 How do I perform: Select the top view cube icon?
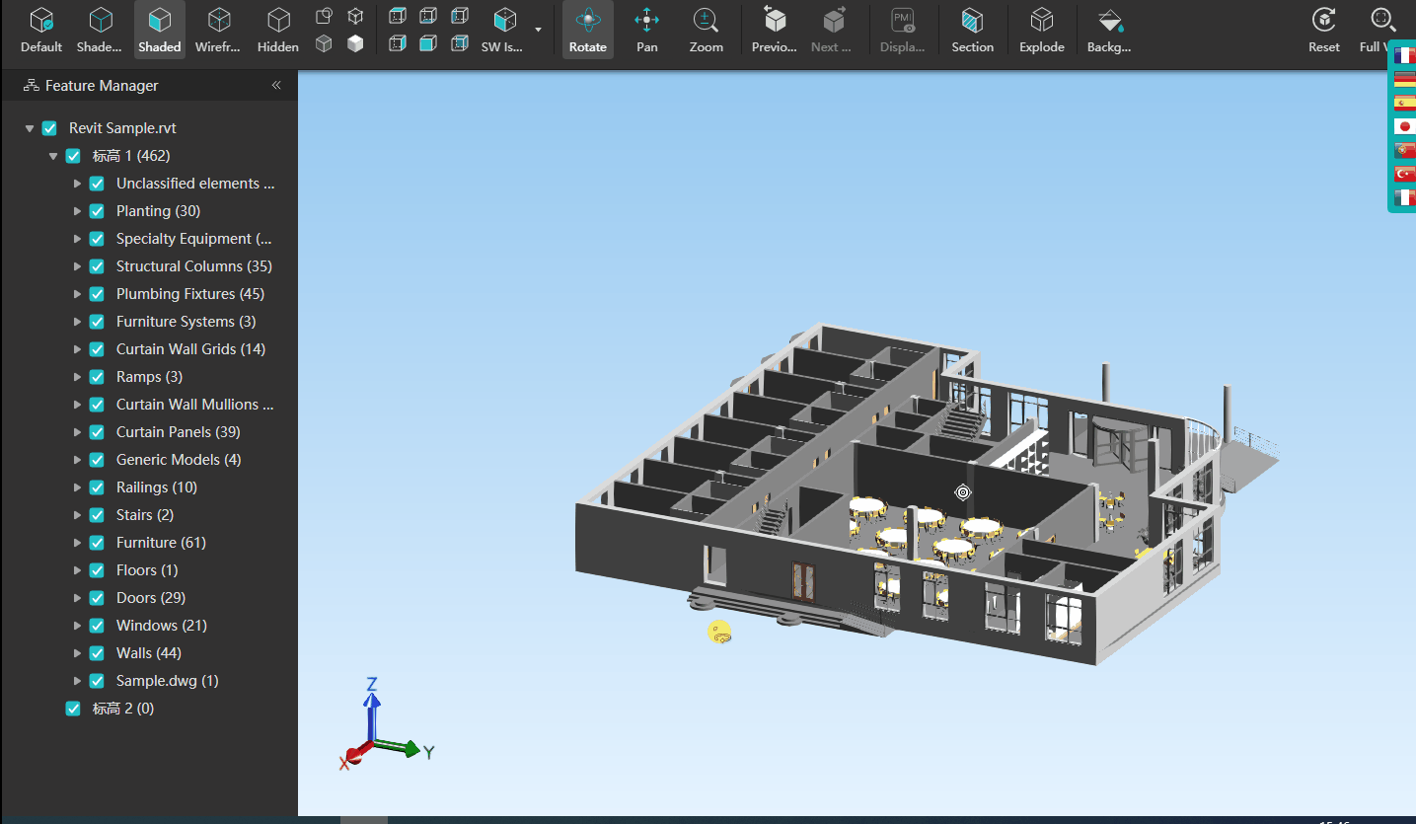(x=397, y=16)
